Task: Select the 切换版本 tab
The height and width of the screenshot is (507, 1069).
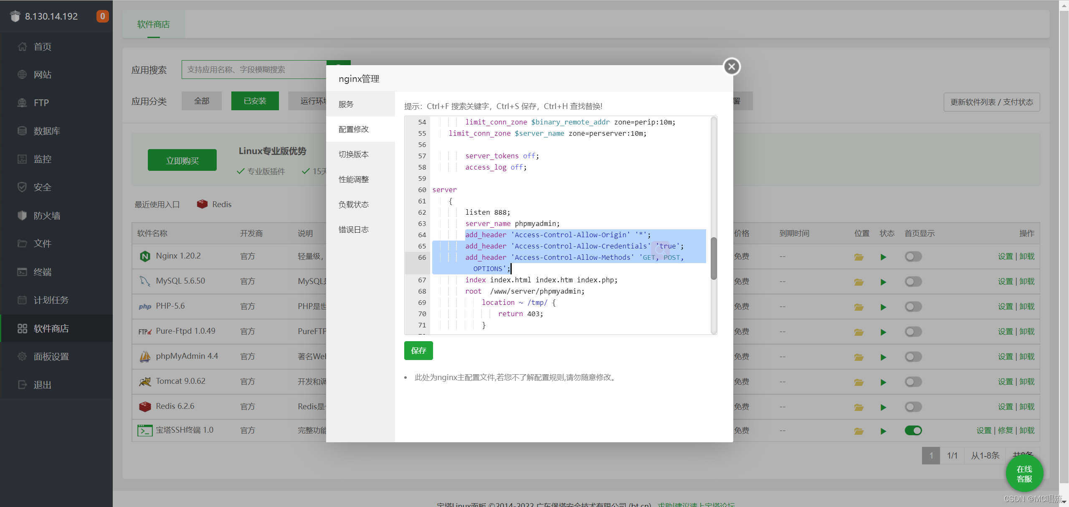Action: 354,154
